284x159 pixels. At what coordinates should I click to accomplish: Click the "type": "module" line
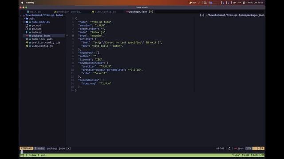click(91, 36)
